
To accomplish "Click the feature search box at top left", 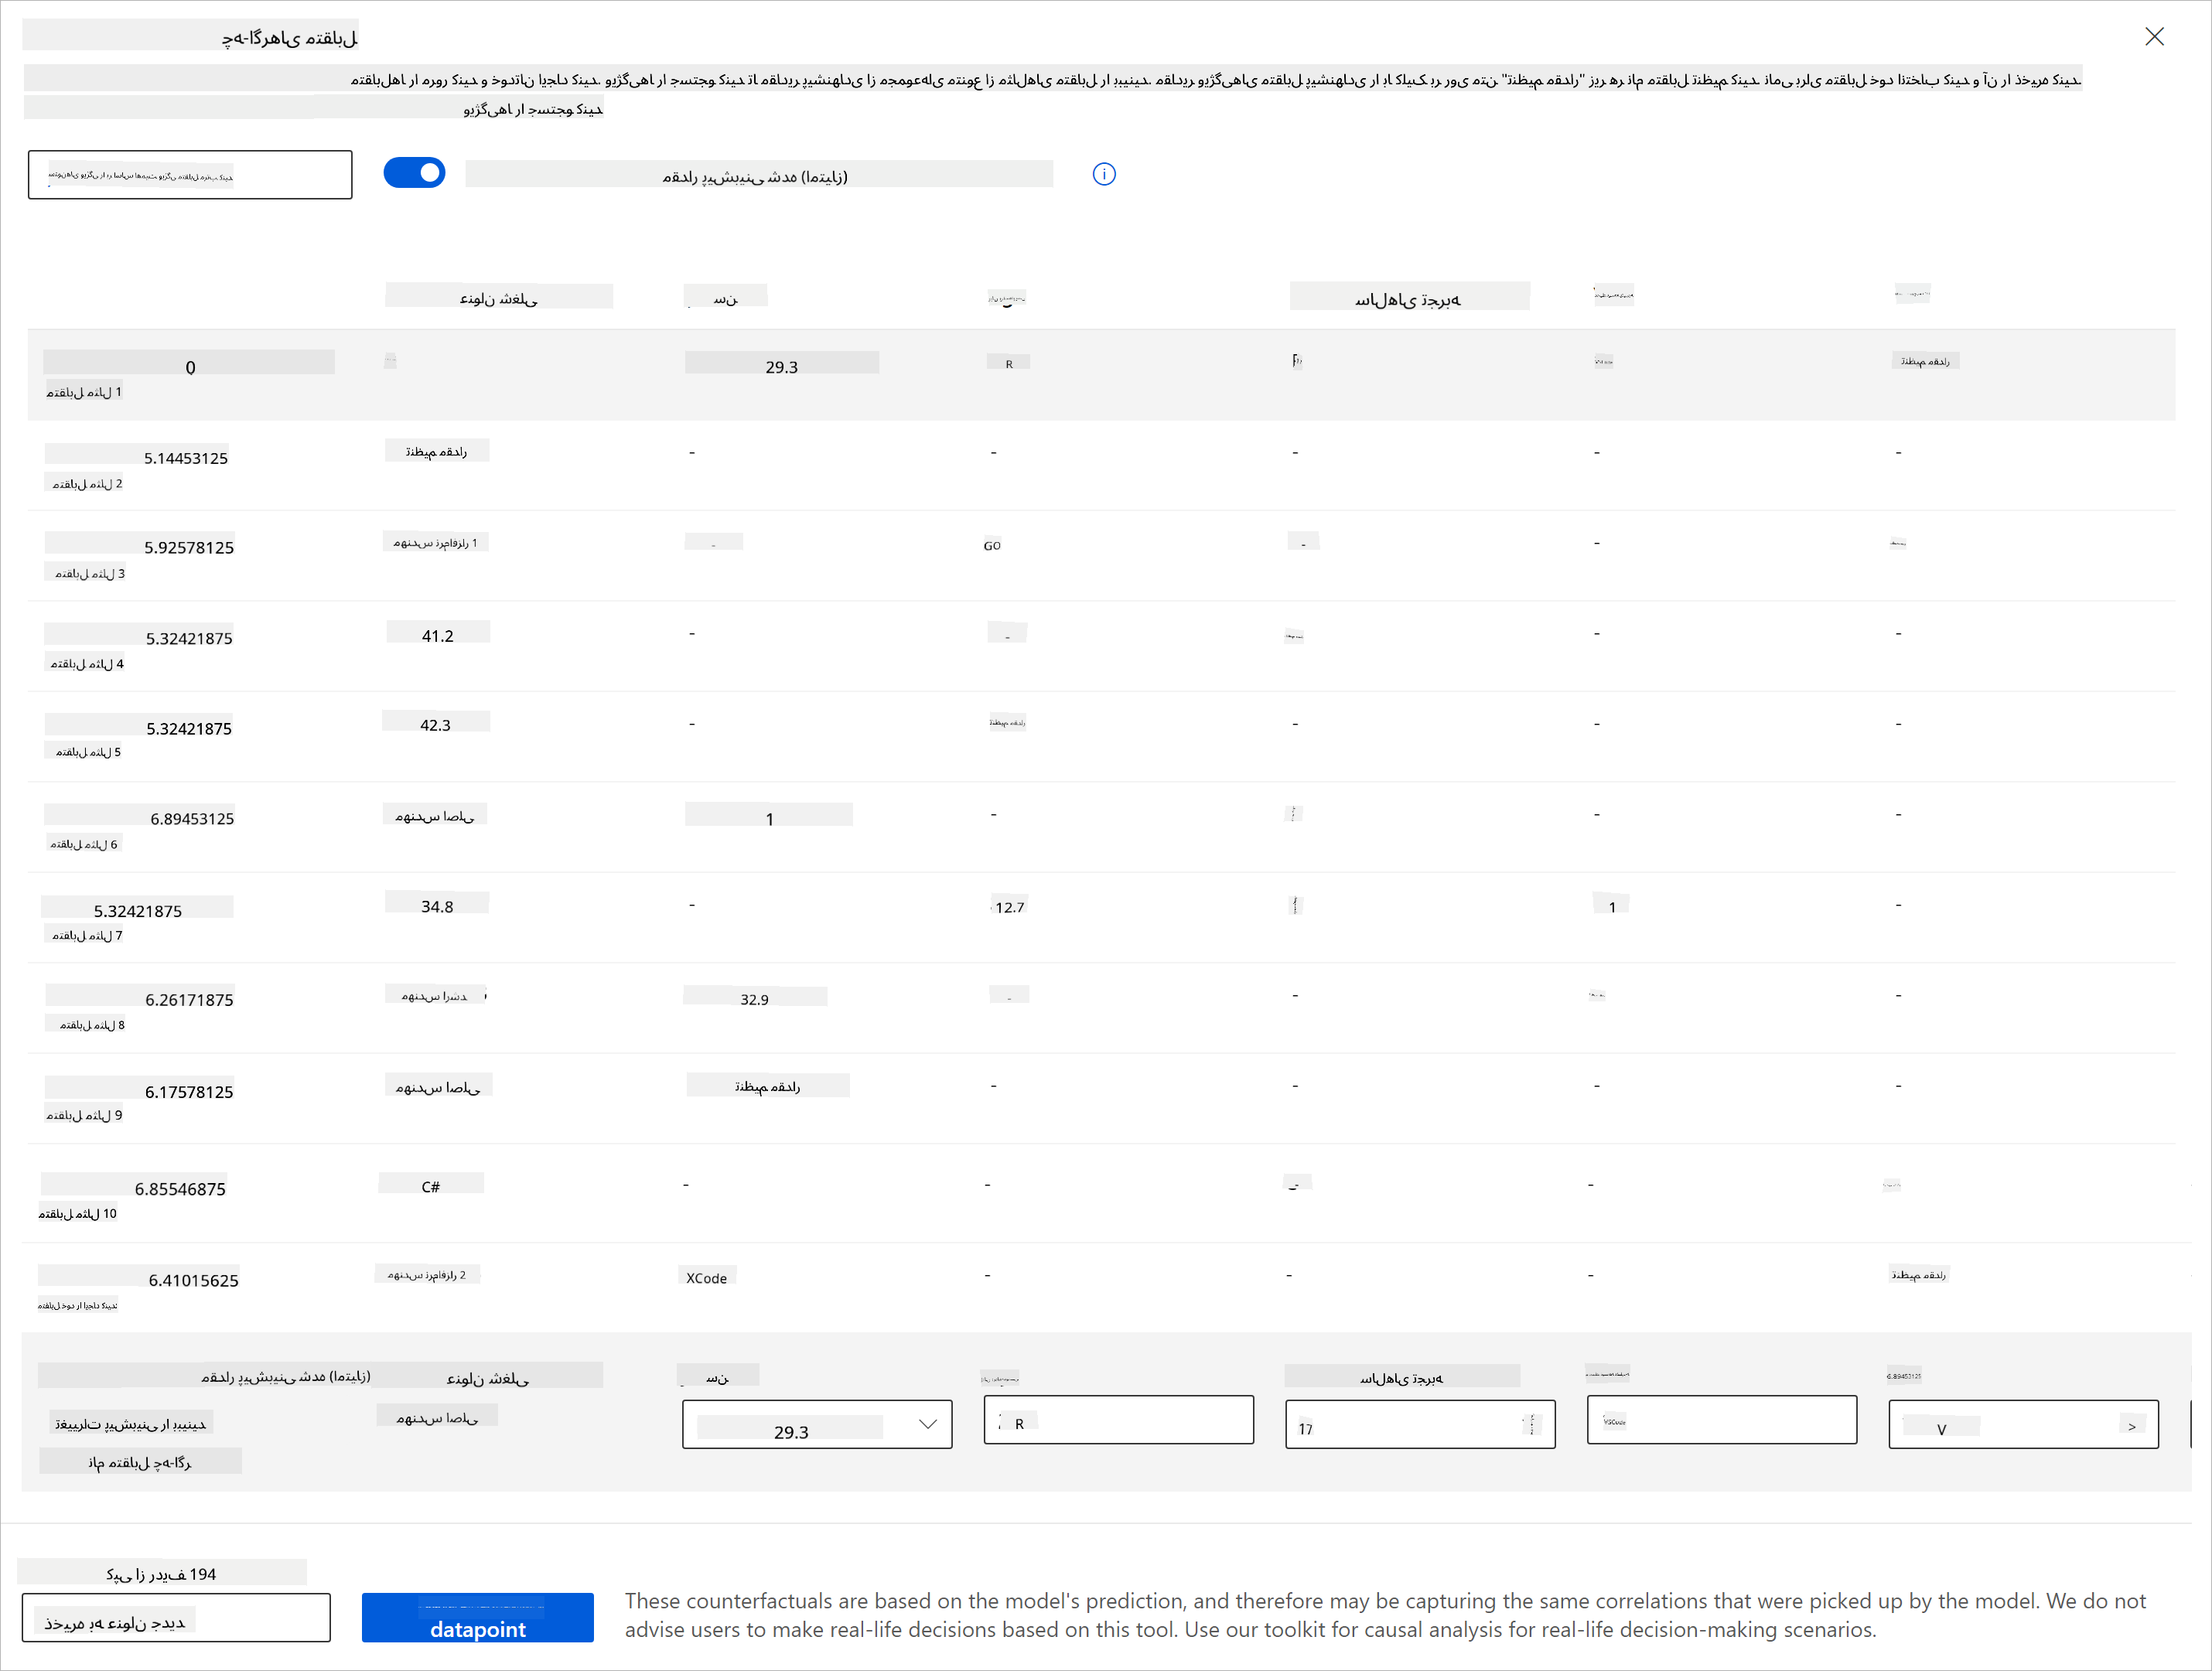I will pos(190,175).
